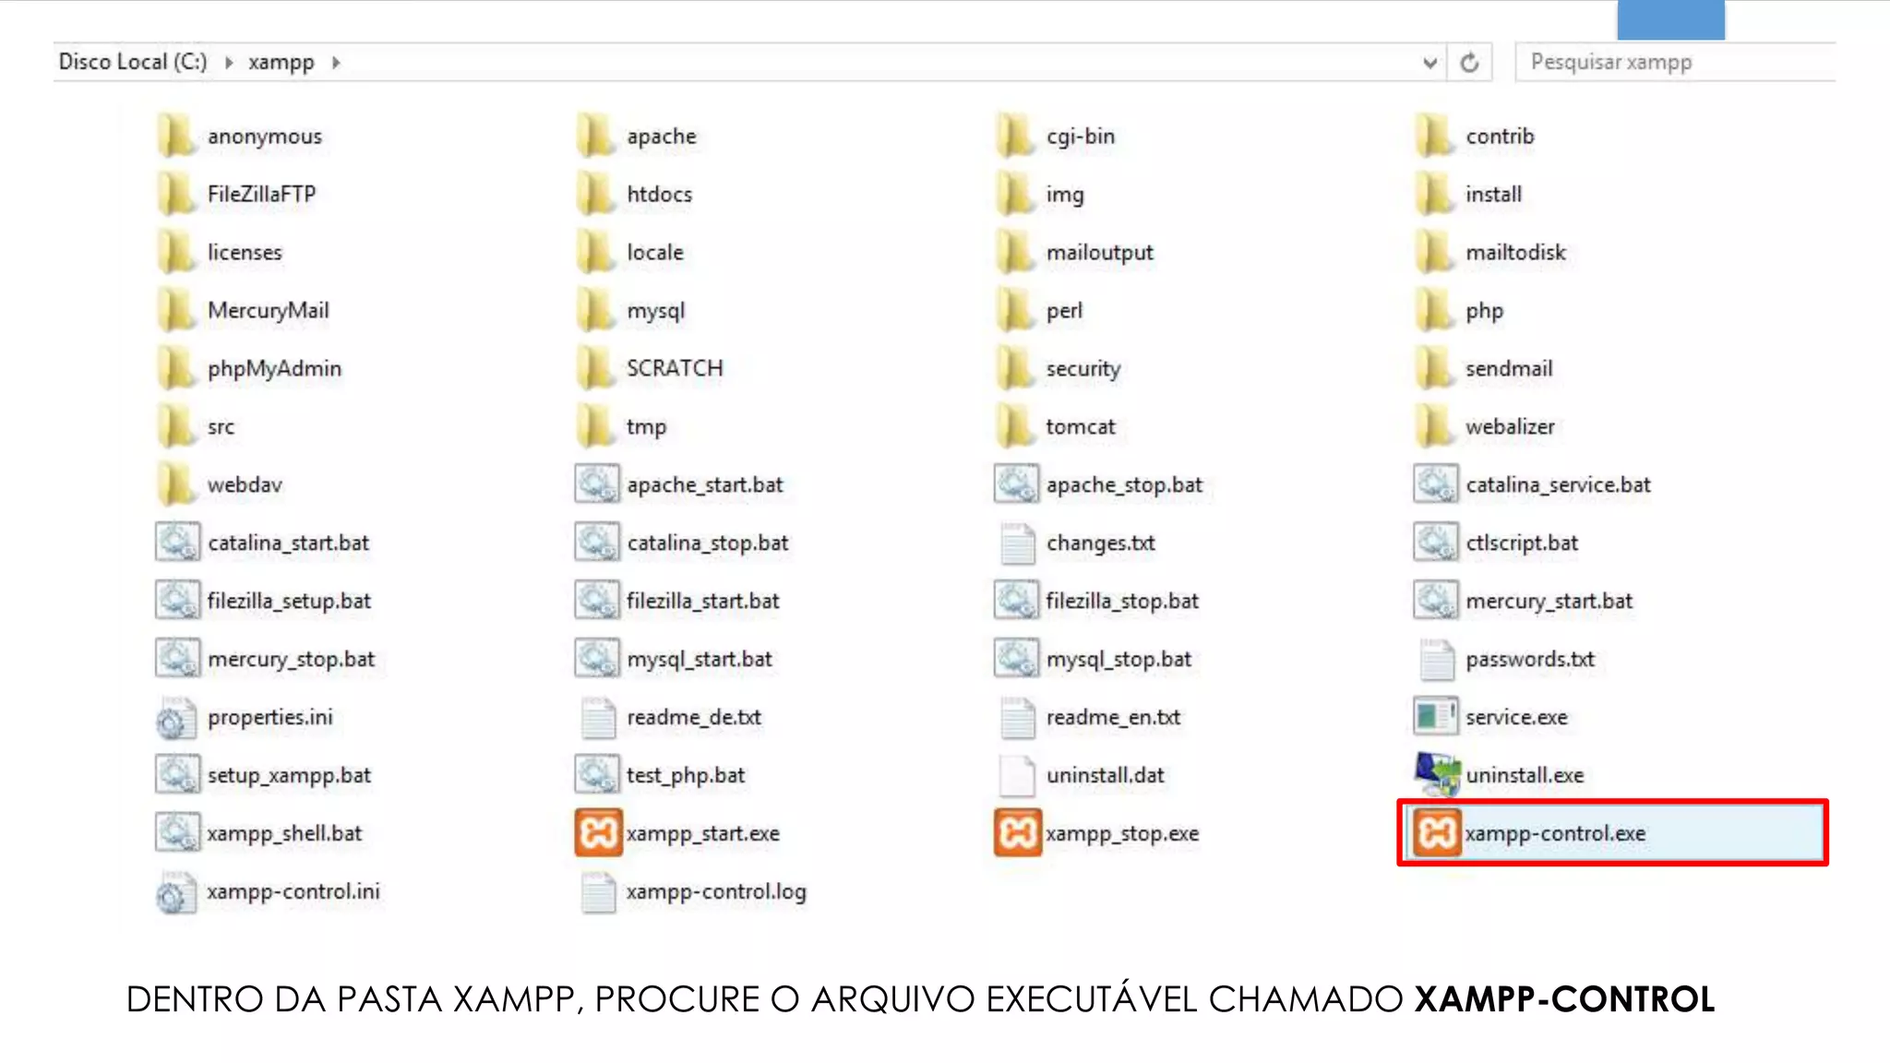Select the install folder name
The width and height of the screenshot is (1890, 1063).
(x=1493, y=194)
